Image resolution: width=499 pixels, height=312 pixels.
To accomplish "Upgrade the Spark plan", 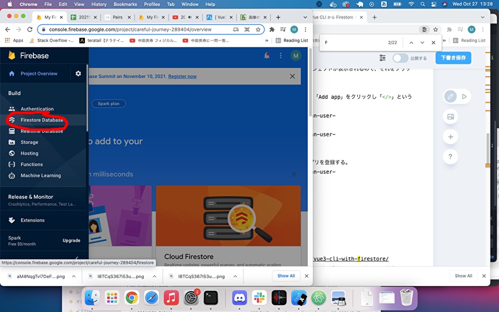I will coord(71,241).
